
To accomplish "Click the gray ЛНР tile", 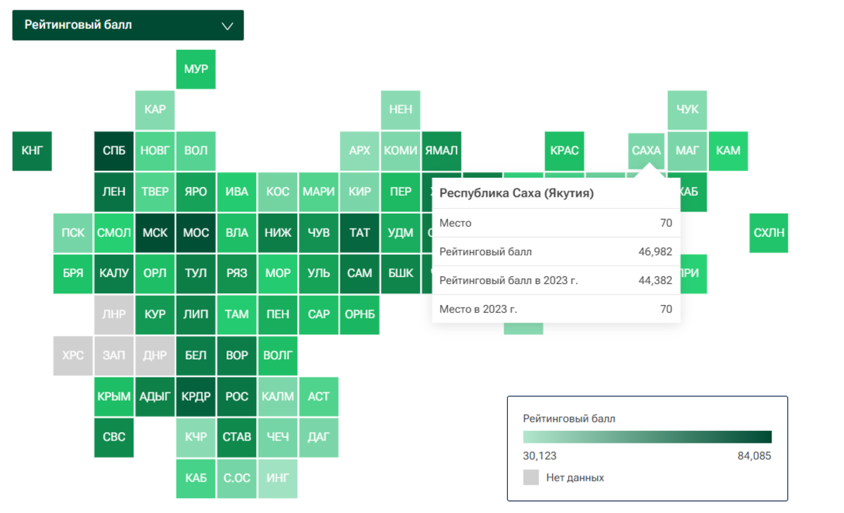I will (114, 314).
